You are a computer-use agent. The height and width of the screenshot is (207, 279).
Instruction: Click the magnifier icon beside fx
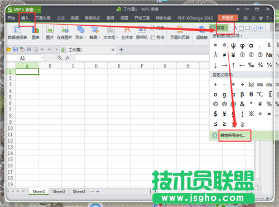coord(60,58)
